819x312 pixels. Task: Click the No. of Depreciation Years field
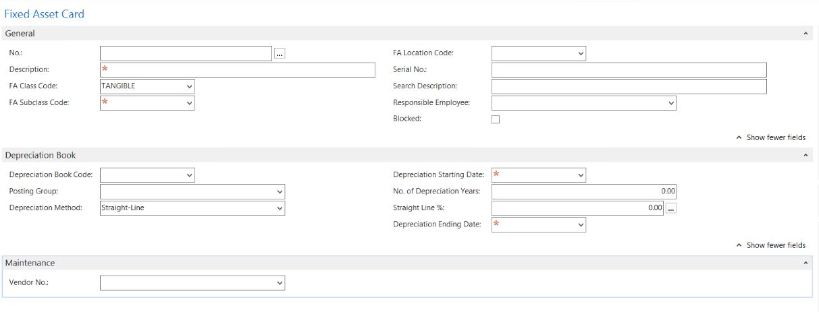[x=583, y=191]
